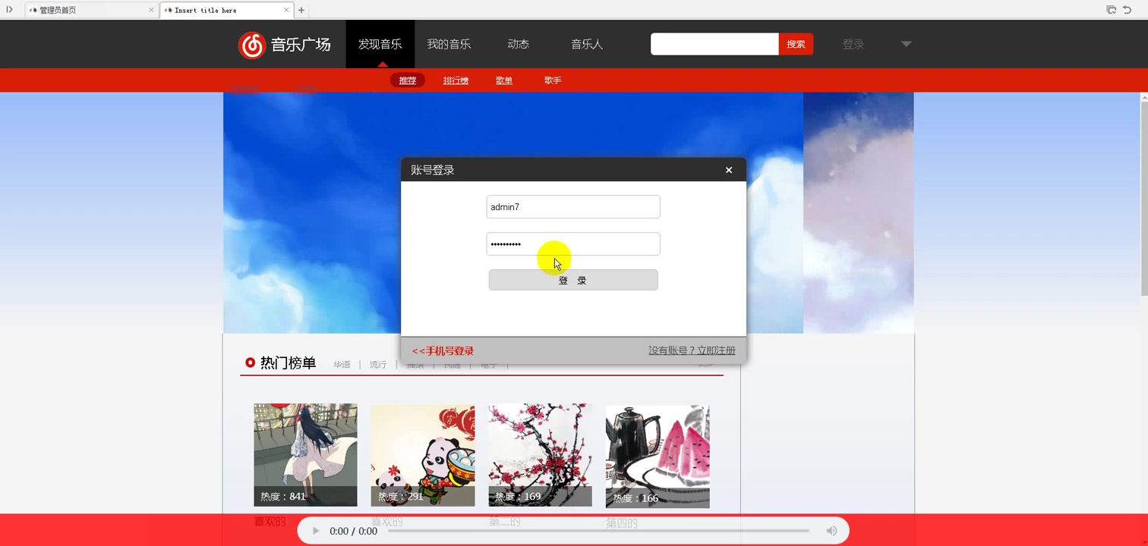This screenshot has height=546, width=1148.
Task: Play the audio in bottom player
Action: [x=316, y=531]
